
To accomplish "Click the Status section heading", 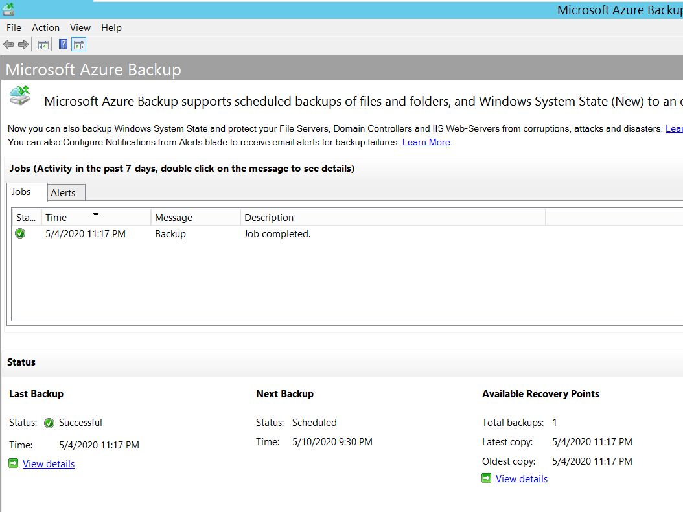I will (x=21, y=362).
